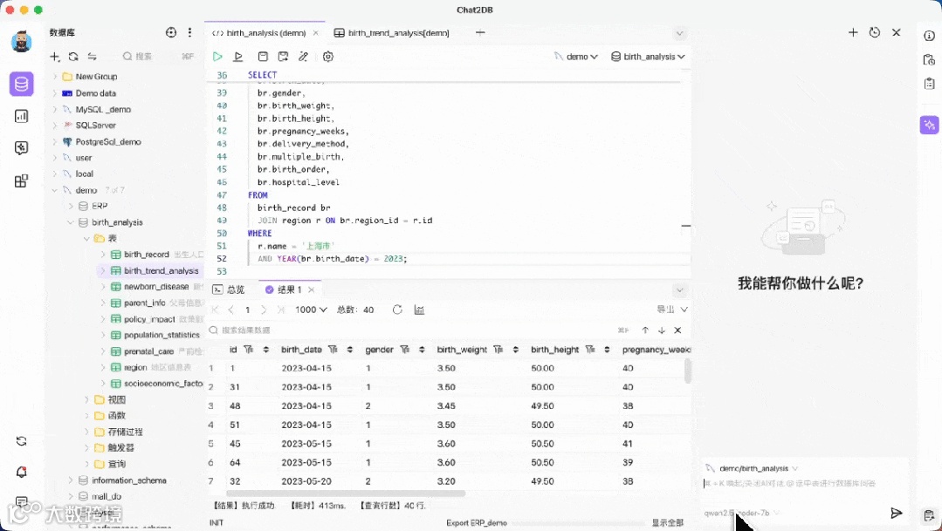Filter the id column
The image size is (942, 531).
click(248, 349)
